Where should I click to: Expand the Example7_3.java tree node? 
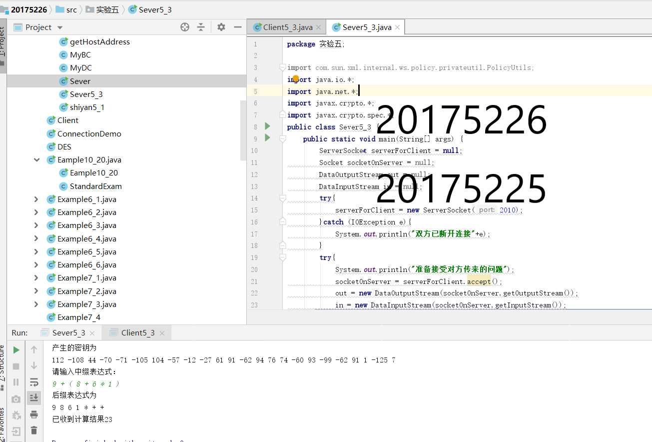coord(36,304)
